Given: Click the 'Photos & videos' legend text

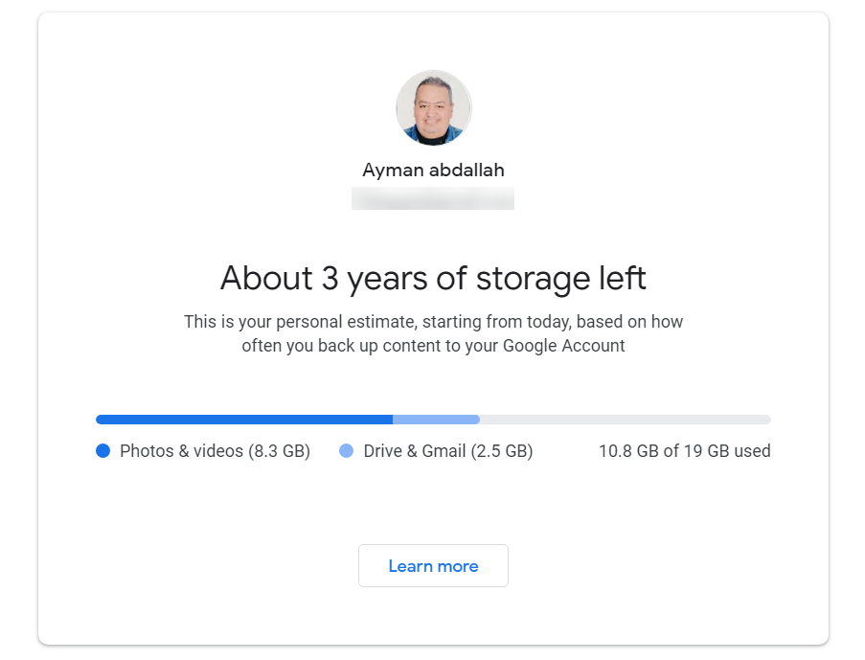Looking at the screenshot, I should pyautogui.click(x=181, y=451).
